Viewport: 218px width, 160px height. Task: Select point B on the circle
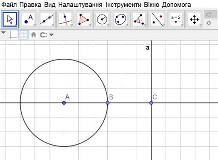pos(108,103)
